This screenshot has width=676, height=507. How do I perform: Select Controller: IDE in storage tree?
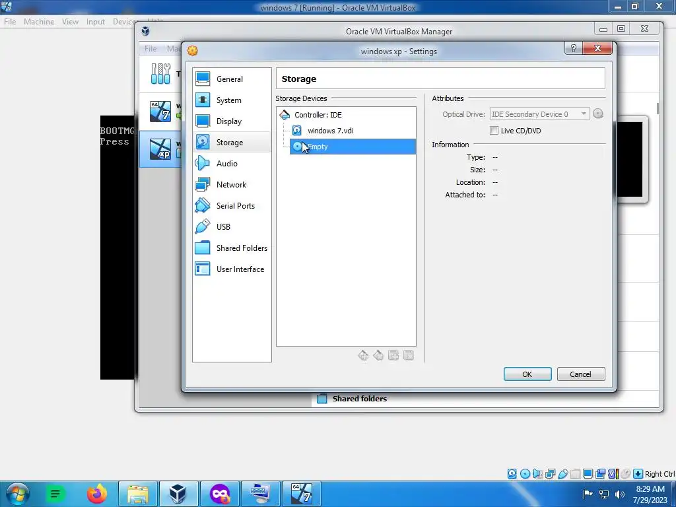click(x=318, y=115)
